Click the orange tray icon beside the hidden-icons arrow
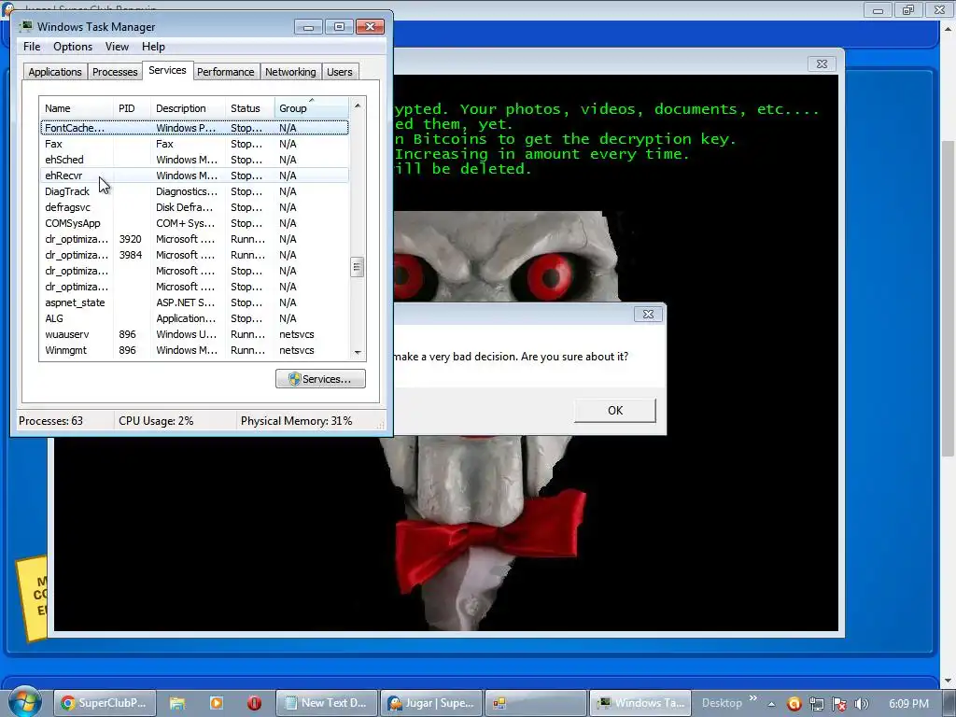The width and height of the screenshot is (956, 717). coord(794,704)
